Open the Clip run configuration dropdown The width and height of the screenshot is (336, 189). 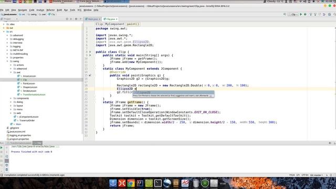pyautogui.click(x=293, y=14)
